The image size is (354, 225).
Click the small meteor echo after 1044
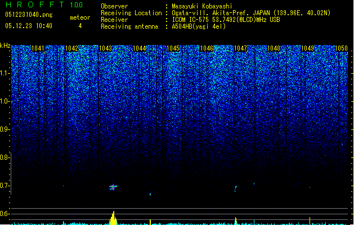point(150,193)
